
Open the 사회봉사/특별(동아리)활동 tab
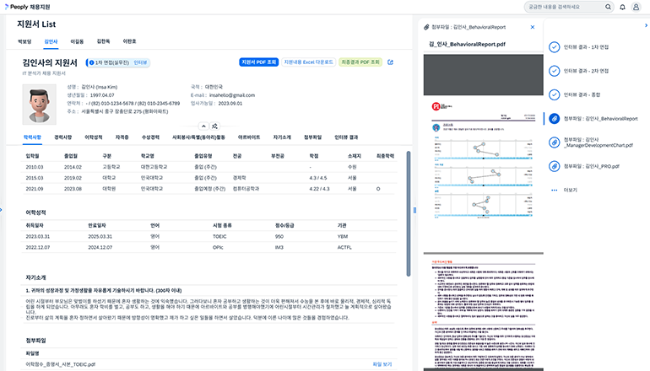[x=198, y=137]
